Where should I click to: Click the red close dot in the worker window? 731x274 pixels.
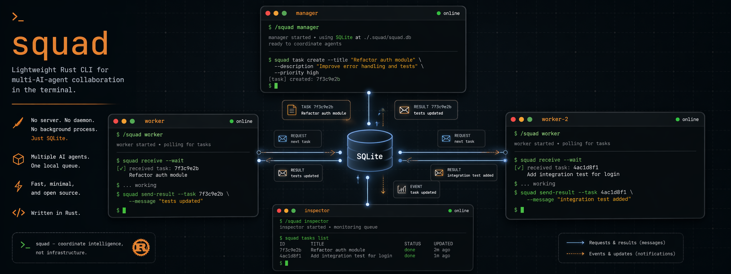click(x=116, y=121)
